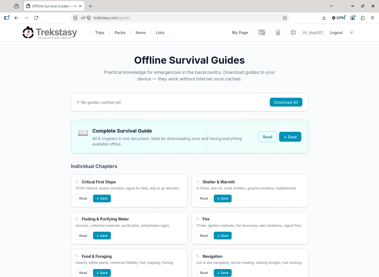Click the sparkle icon beside Logout
Viewport: 379px width, 277px height.
click(352, 32)
